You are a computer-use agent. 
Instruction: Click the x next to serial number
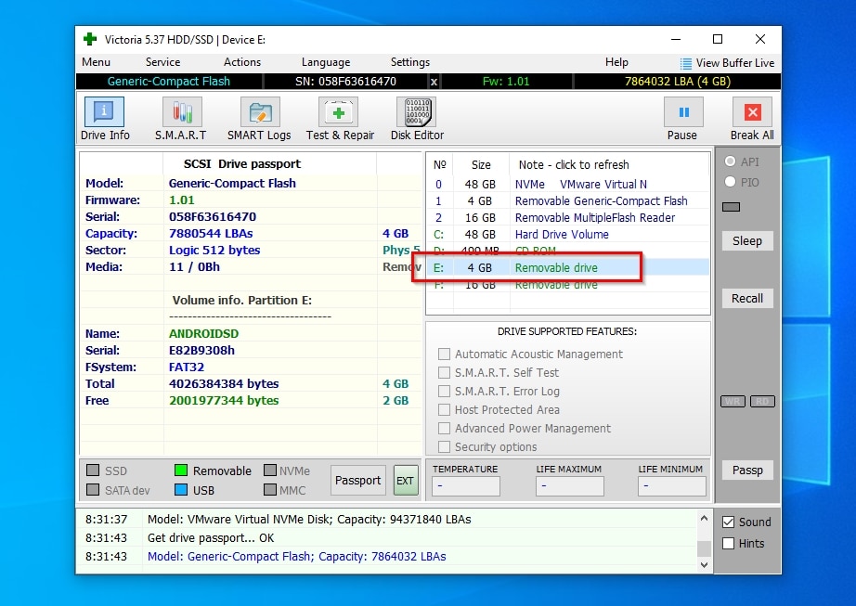tap(434, 82)
